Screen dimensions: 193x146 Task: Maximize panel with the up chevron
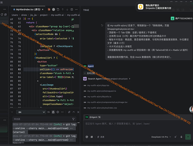(74, 112)
